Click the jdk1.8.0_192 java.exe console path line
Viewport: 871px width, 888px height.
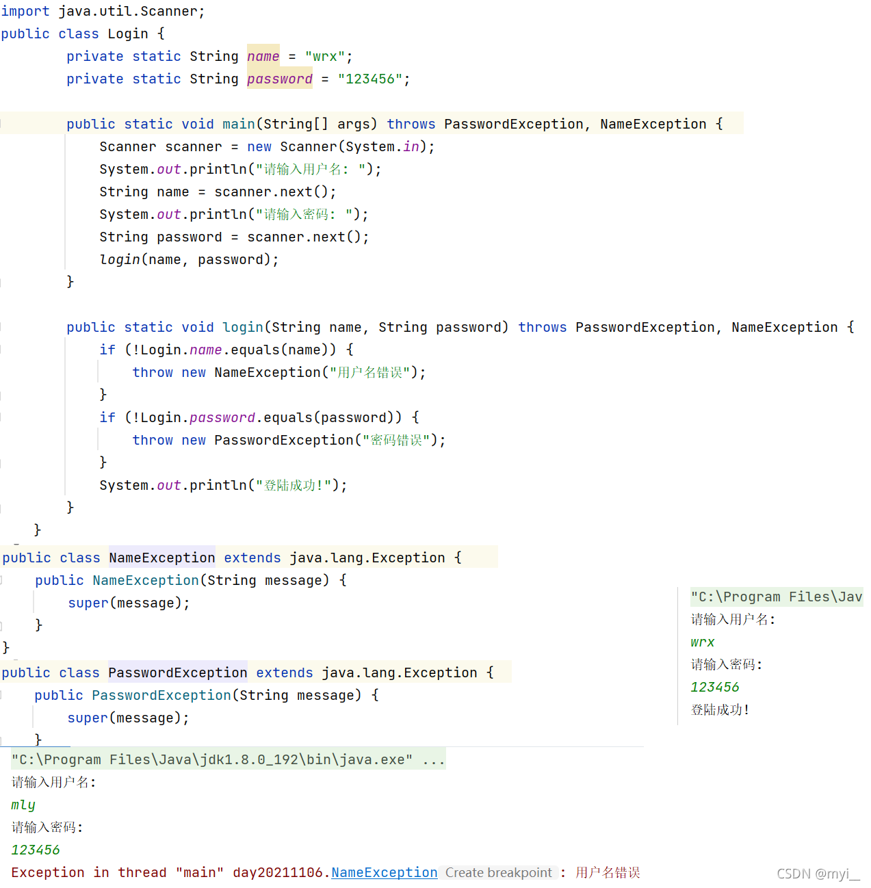[x=229, y=759]
